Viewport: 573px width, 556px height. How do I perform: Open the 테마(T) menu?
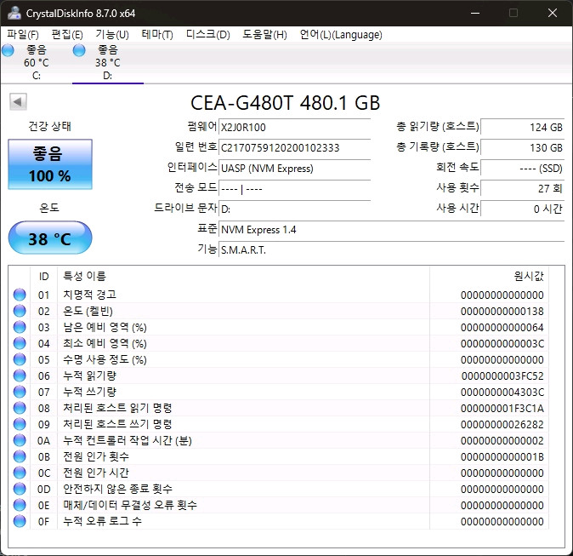(x=157, y=35)
